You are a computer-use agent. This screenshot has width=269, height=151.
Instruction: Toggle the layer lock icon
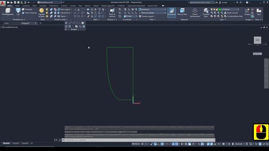tap(217, 9)
